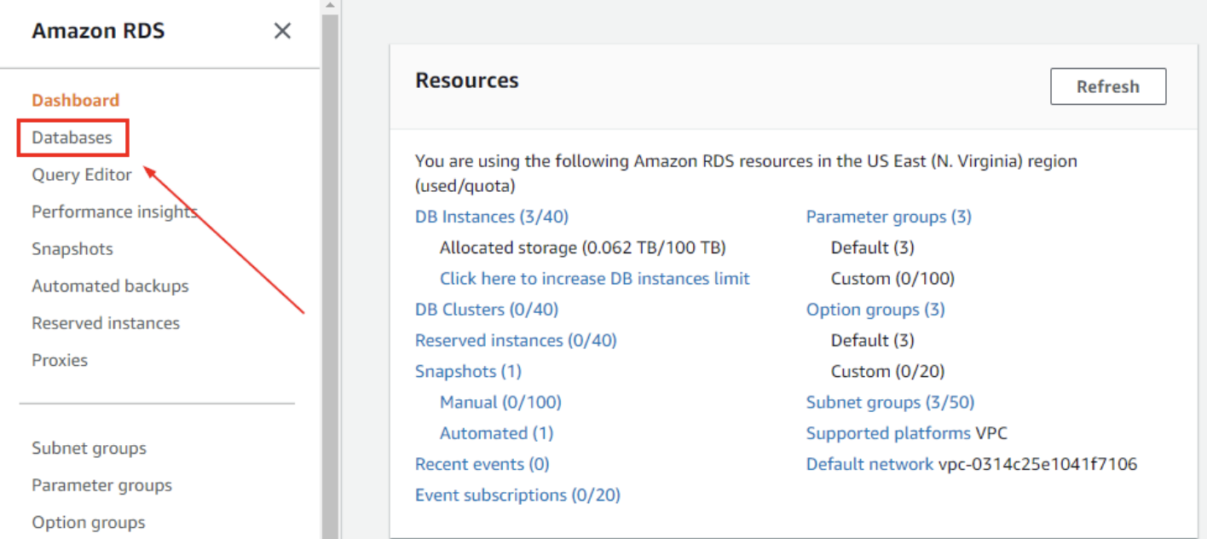
Task: Select Reserved instances in sidebar
Action: coord(106,323)
